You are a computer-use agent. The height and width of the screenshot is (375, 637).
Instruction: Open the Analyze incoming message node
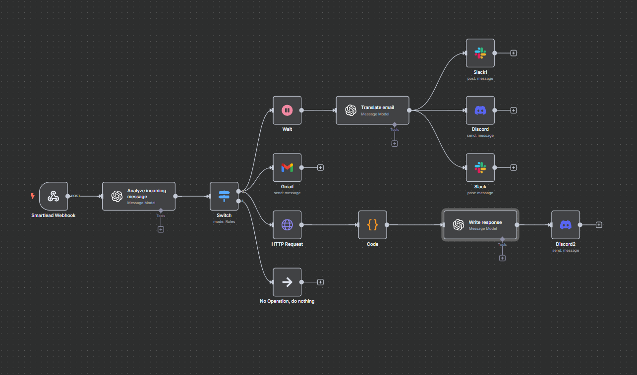click(x=139, y=196)
